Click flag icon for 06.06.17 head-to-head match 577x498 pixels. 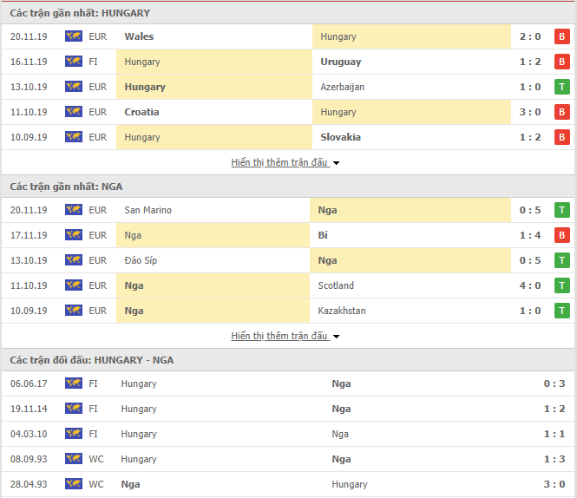(73, 383)
